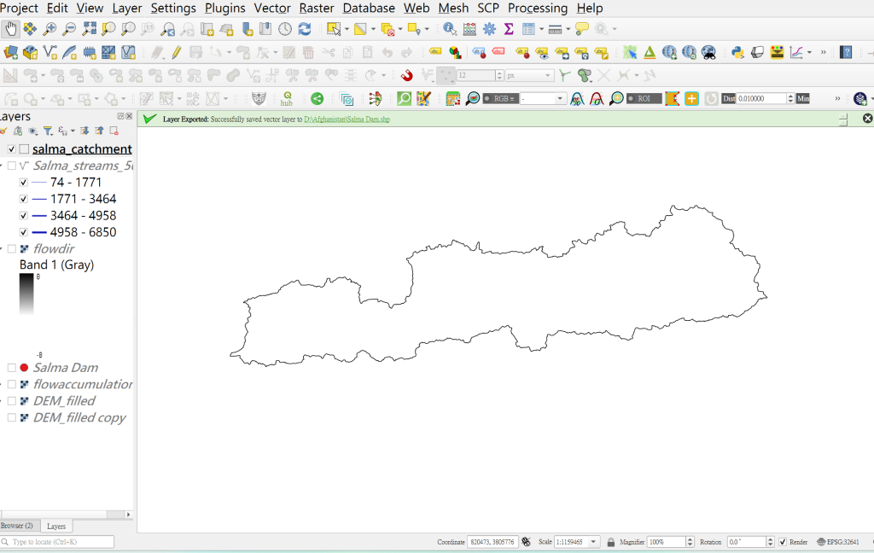Image resolution: width=874 pixels, height=553 pixels.
Task: Open the Vector menu
Action: pyautogui.click(x=272, y=9)
